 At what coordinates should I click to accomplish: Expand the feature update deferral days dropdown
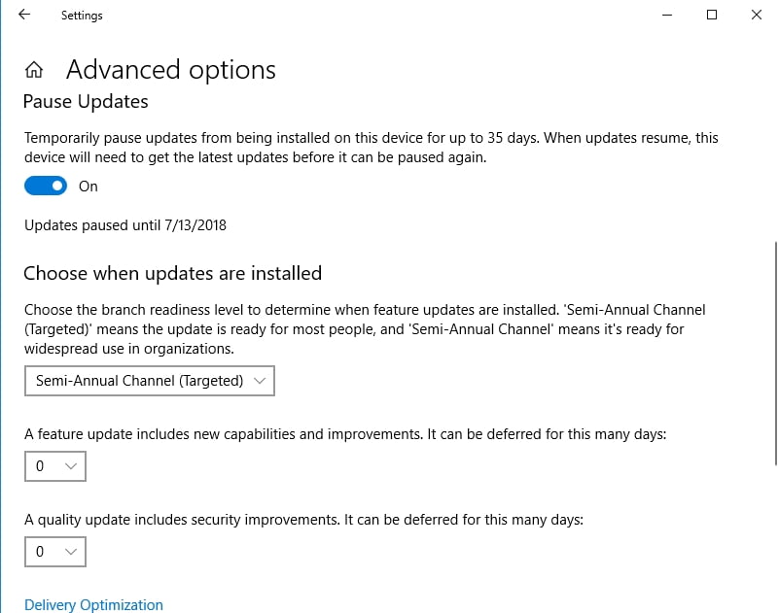[54, 466]
